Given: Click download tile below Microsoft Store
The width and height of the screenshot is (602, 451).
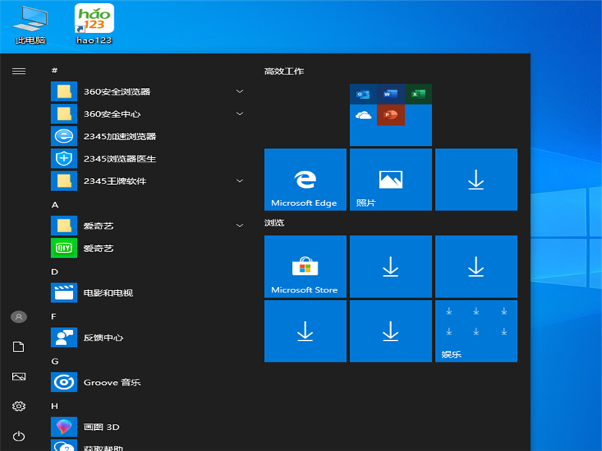Looking at the screenshot, I should coord(306,331).
